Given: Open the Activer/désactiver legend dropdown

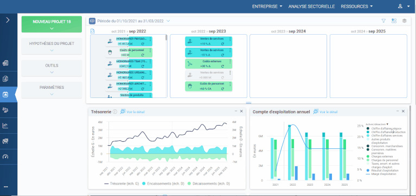Looking at the screenshot, I should (x=377, y=124).
